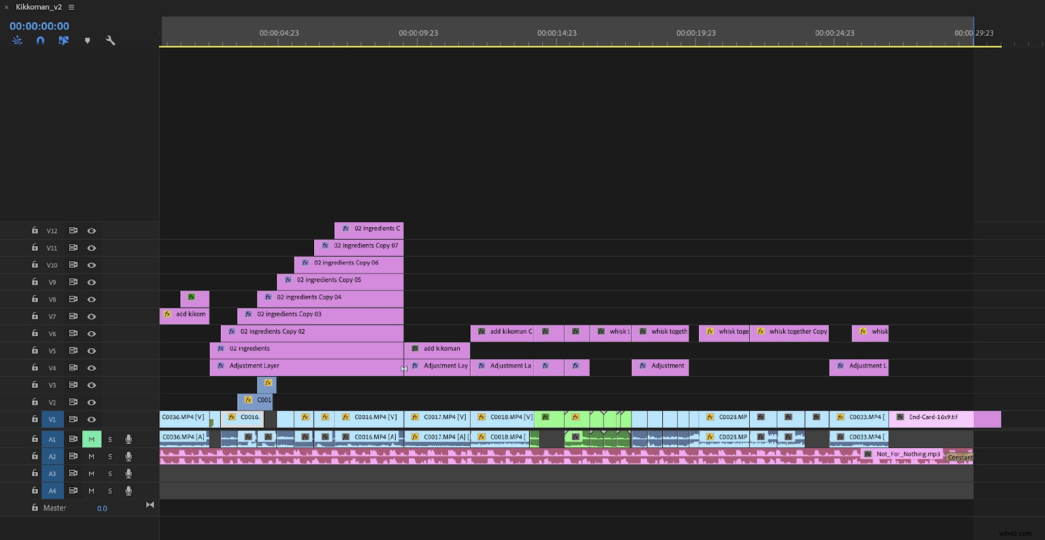Viewport: 1045px width, 540px height.
Task: Click the fx badge on End-Card-16x9.tif
Action: [900, 417]
